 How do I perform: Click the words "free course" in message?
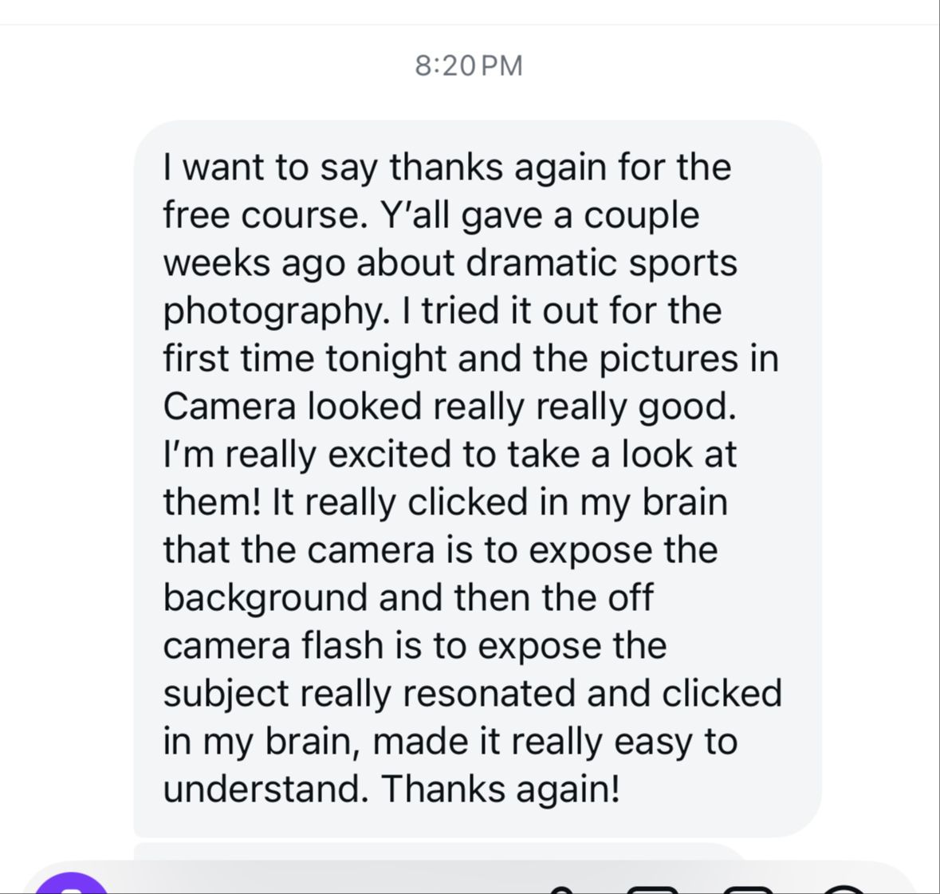[262, 215]
